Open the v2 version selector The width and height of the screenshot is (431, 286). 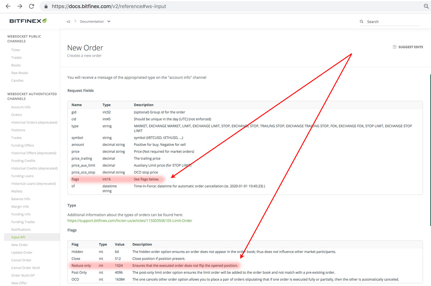pyautogui.click(x=68, y=21)
